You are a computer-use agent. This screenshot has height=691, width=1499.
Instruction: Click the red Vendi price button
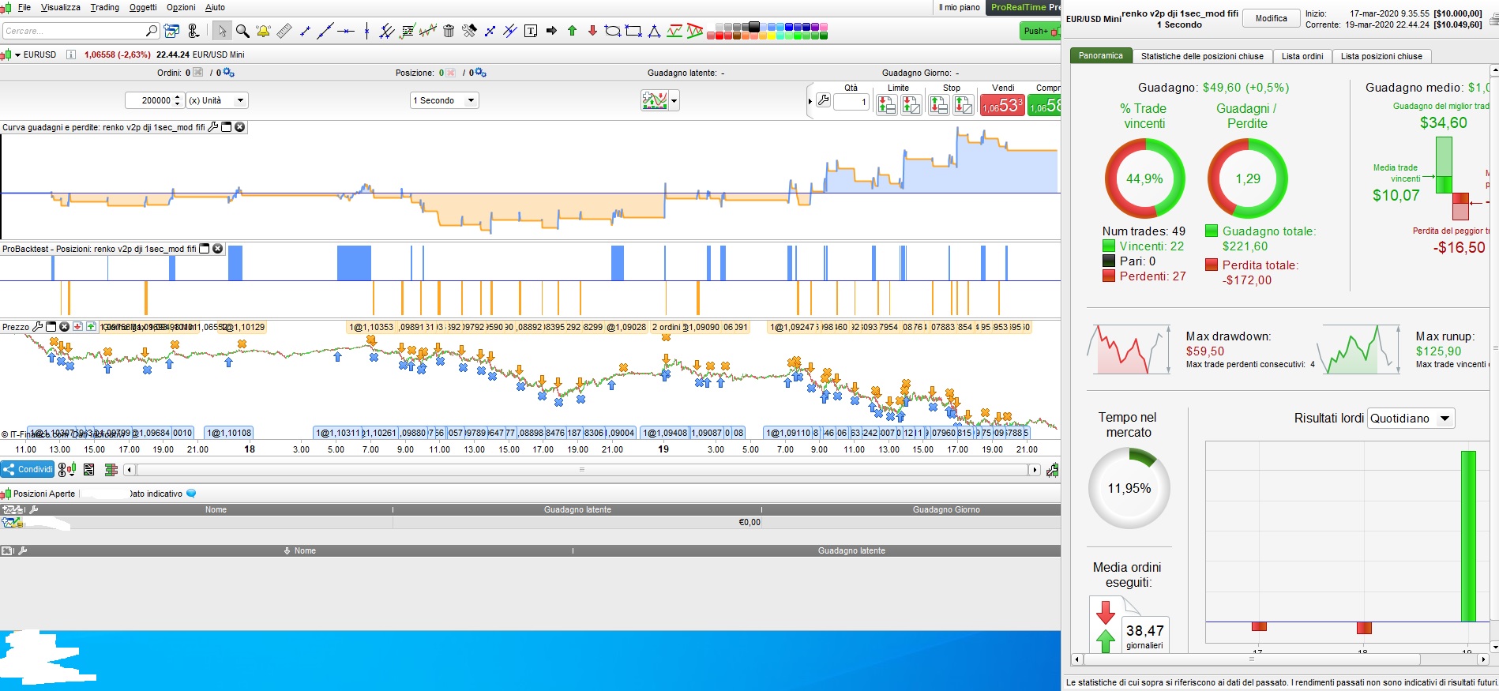tap(1001, 105)
